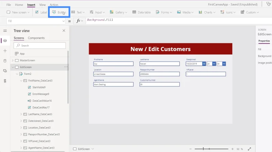Expand the LastName_DataCard3 node
272x152 pixels.
(21, 114)
